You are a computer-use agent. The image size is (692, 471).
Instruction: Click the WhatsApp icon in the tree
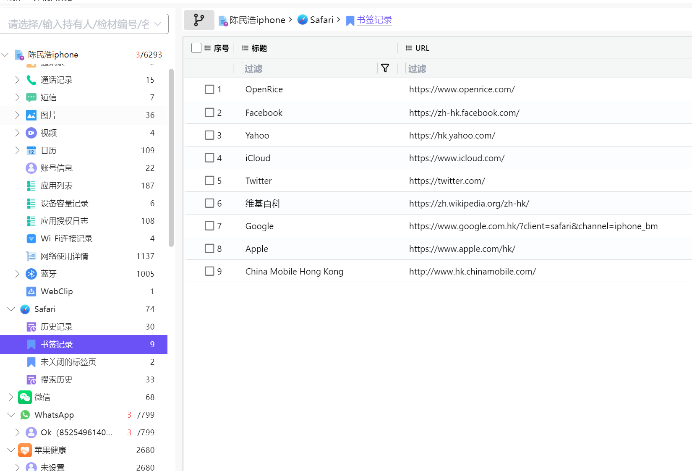tap(25, 415)
